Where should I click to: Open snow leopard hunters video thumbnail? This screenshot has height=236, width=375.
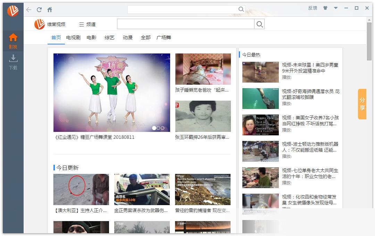203,189
